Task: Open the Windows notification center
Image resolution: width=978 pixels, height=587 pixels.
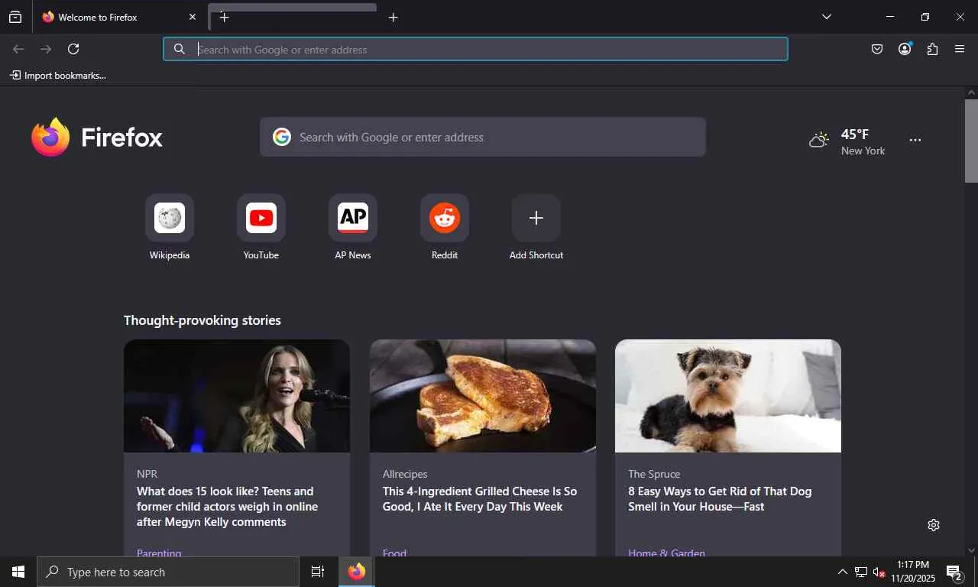Action: [954, 572]
